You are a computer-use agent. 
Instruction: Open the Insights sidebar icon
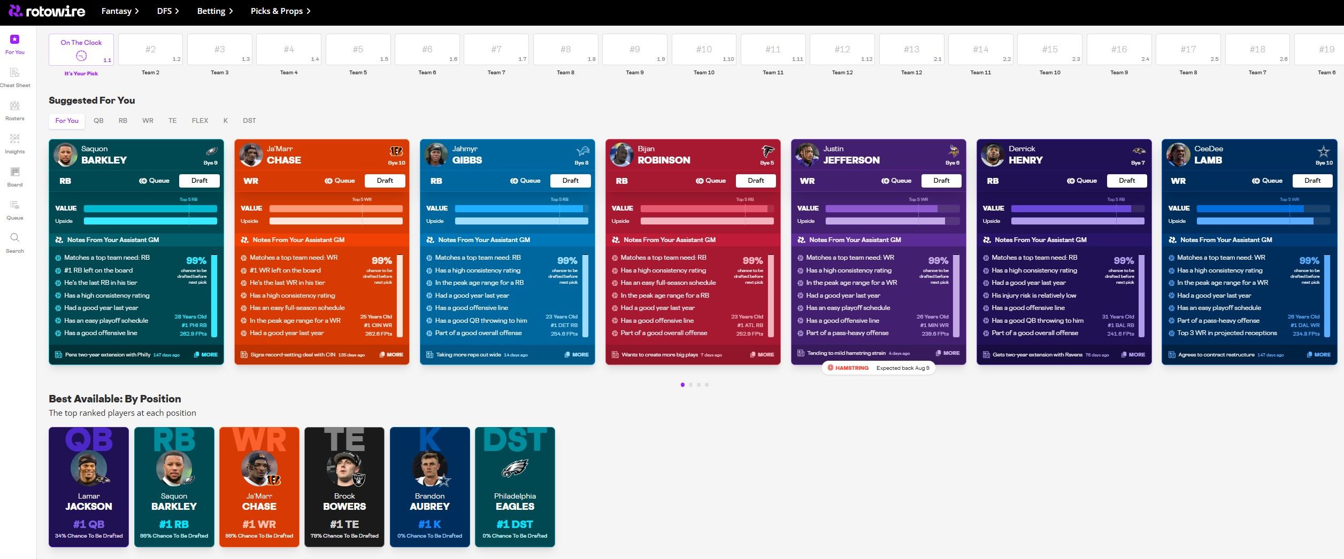coord(15,138)
